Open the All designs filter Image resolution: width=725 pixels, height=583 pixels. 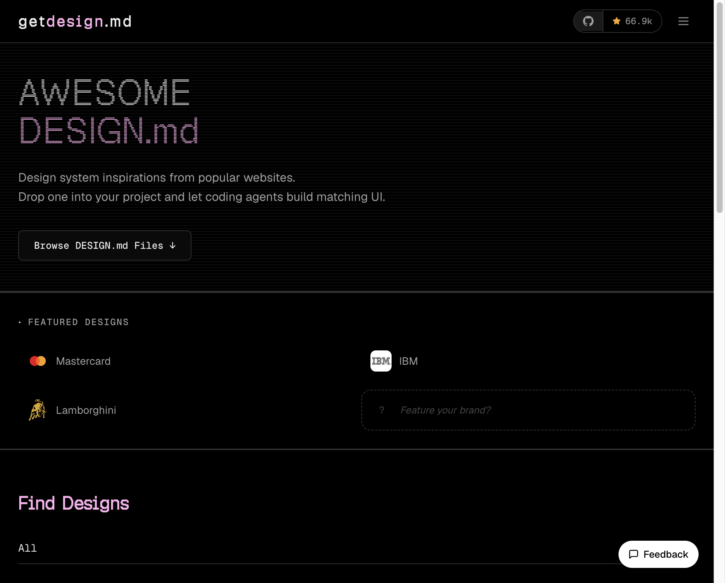28,548
